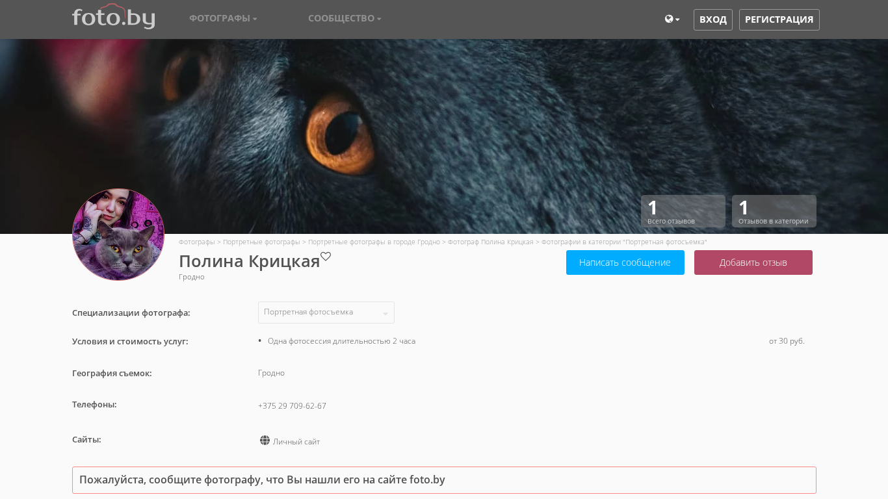Click the phone number +375 29 709-62-67

tap(292, 406)
